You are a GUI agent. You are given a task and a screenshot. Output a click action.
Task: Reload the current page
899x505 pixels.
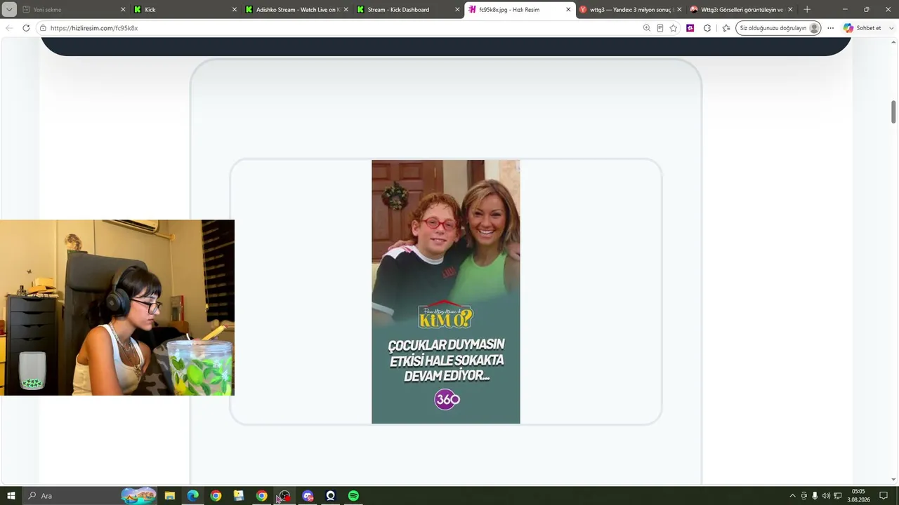pyautogui.click(x=26, y=28)
